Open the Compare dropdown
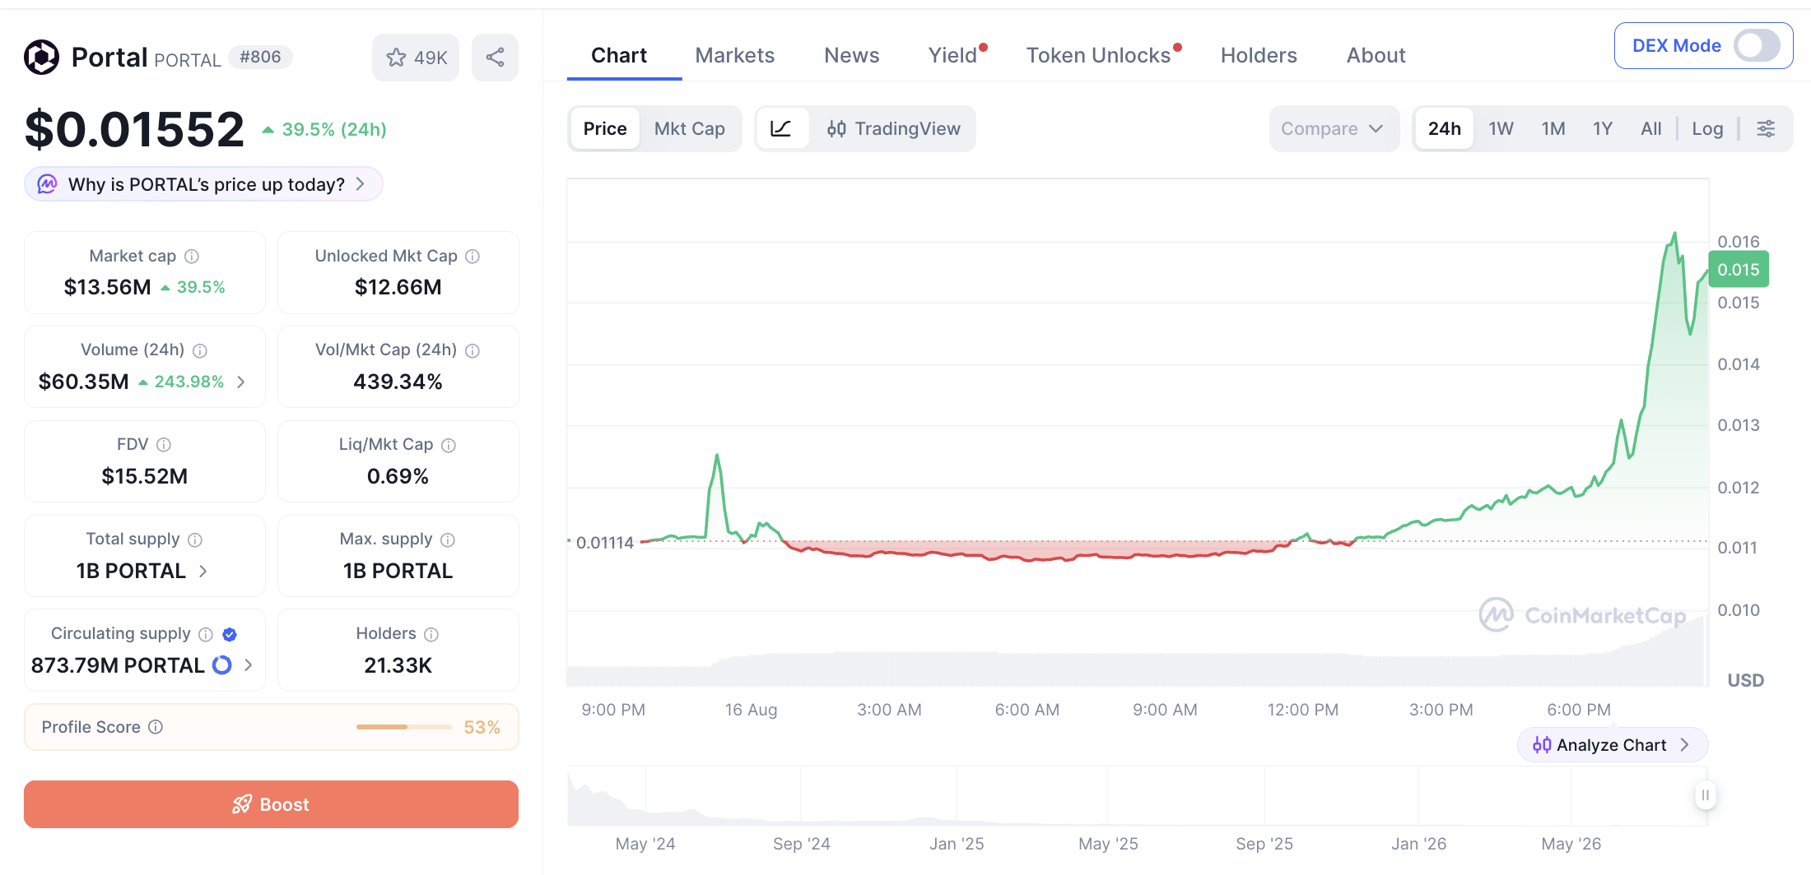 (1333, 128)
